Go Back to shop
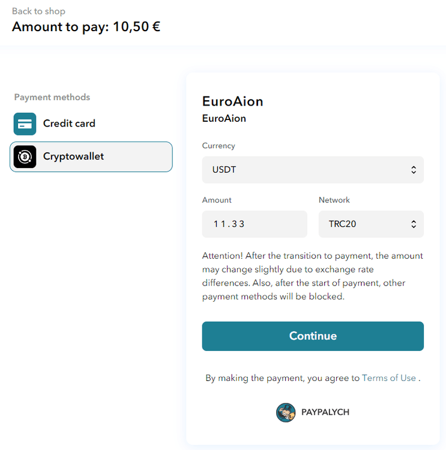Image resolution: width=446 pixels, height=450 pixels. (x=38, y=11)
